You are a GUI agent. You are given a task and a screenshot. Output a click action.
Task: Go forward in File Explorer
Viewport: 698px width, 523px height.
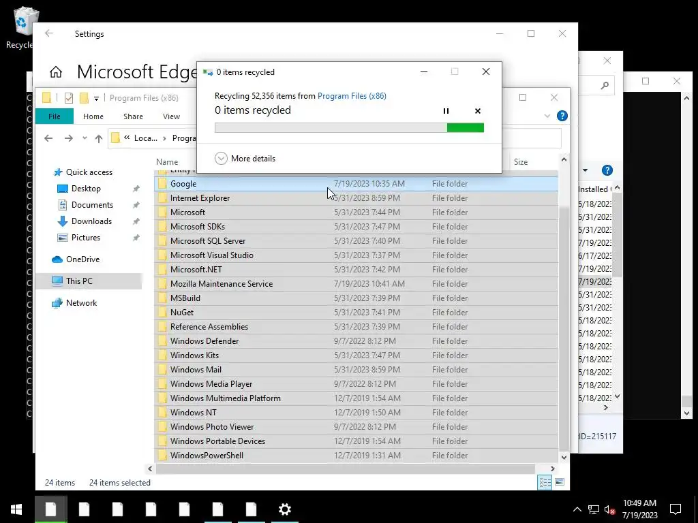tap(69, 138)
